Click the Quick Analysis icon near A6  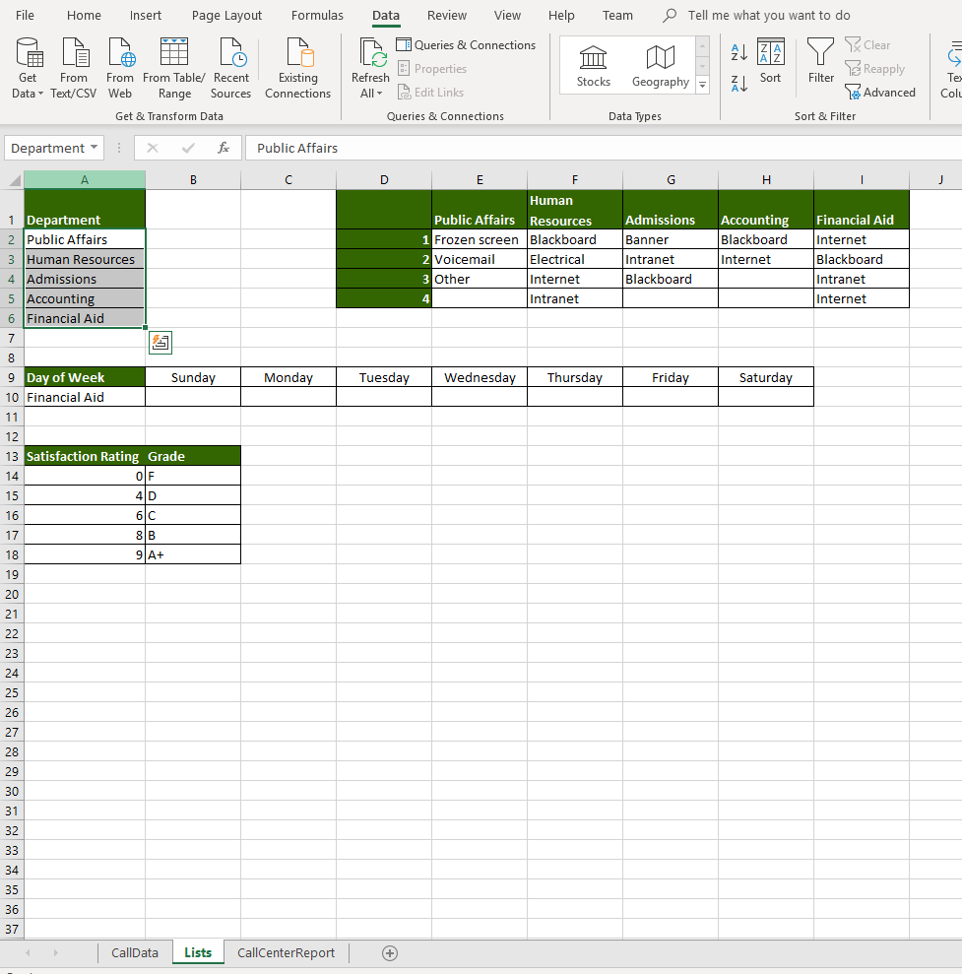coord(160,343)
